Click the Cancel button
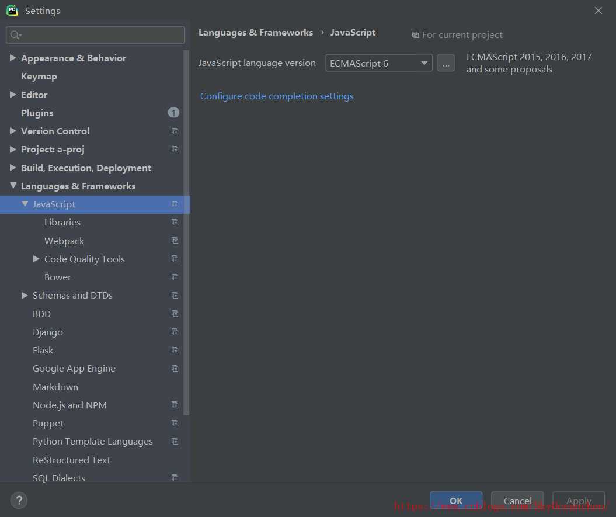Screen dimensions: 616x517 [517, 501]
